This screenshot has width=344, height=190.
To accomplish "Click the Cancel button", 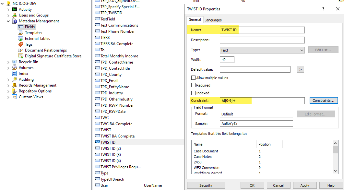I will tap(279, 185).
